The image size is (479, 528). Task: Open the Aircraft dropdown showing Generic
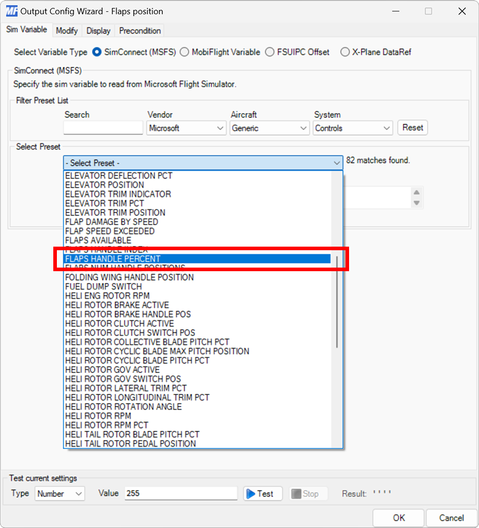(301, 128)
